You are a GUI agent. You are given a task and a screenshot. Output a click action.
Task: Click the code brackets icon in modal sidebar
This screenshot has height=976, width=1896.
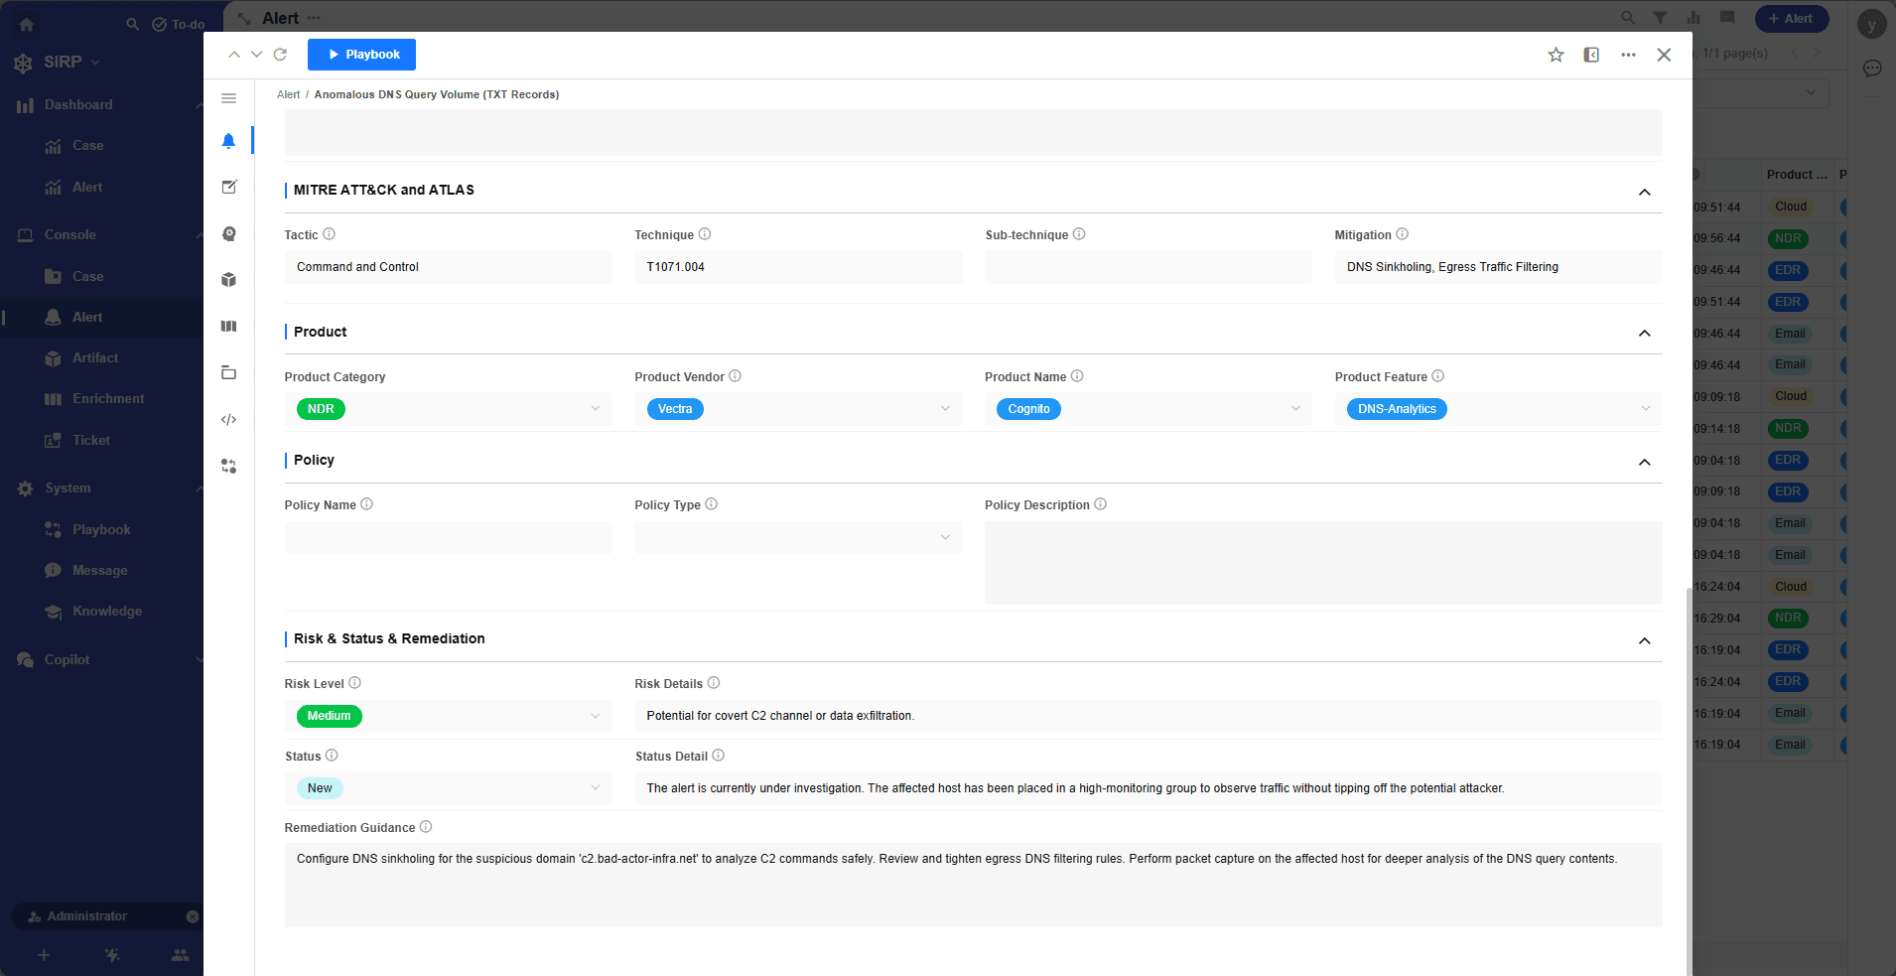pos(228,420)
